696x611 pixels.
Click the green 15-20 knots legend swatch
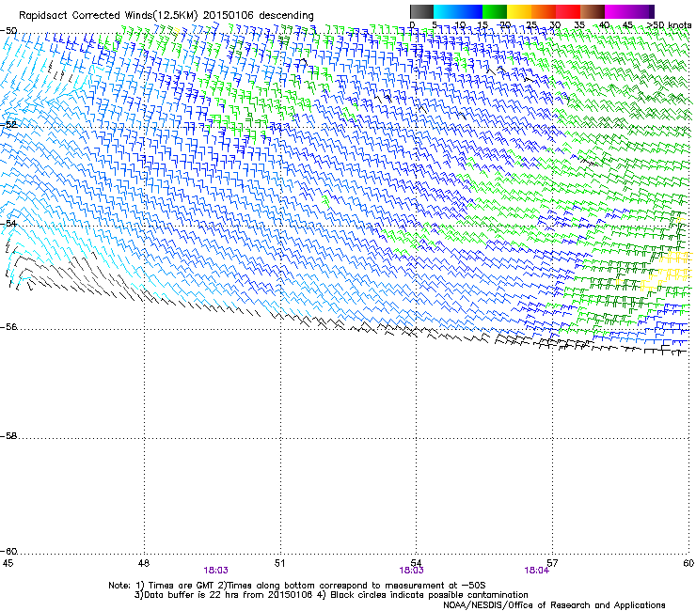(495, 11)
